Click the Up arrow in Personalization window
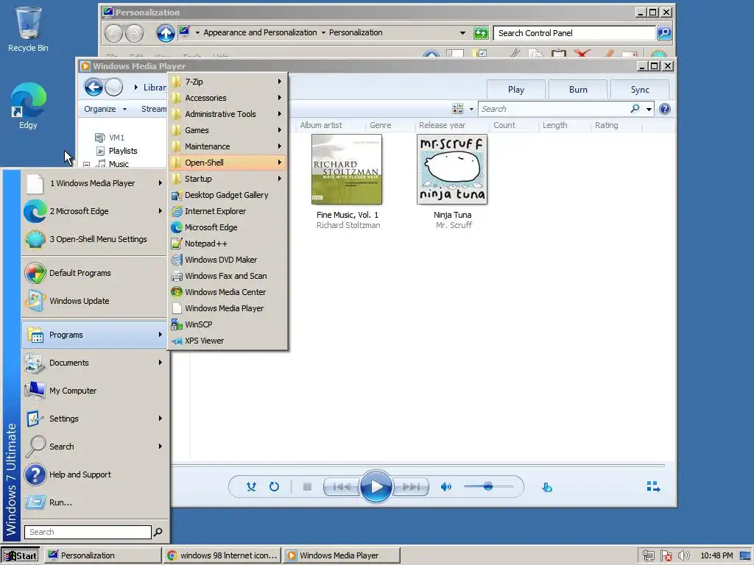 [166, 33]
